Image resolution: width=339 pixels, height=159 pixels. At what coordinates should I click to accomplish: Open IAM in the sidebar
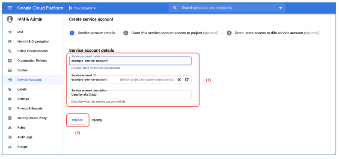pyautogui.click(x=20, y=32)
